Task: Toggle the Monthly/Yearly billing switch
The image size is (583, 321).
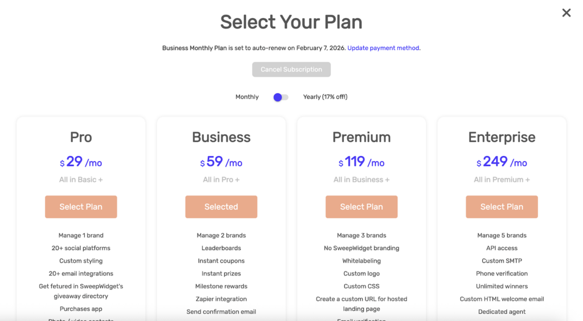Action: [281, 97]
